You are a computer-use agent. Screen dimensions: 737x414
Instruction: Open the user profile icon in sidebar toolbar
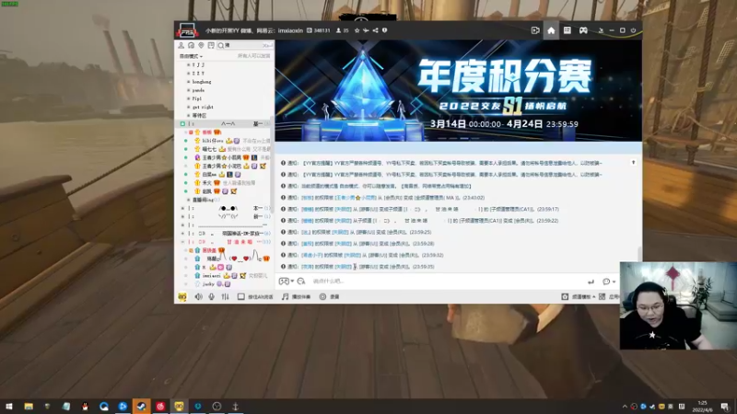pyautogui.click(x=181, y=45)
